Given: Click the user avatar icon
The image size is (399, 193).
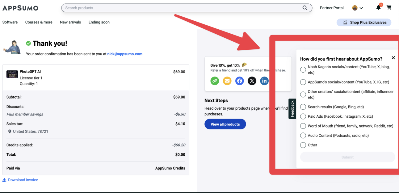Looking at the screenshot, I should pyautogui.click(x=355, y=8).
